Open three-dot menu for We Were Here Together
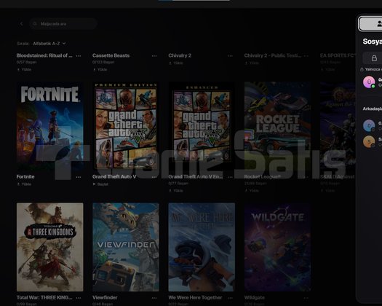The height and width of the screenshot is (306, 382). [x=230, y=298]
